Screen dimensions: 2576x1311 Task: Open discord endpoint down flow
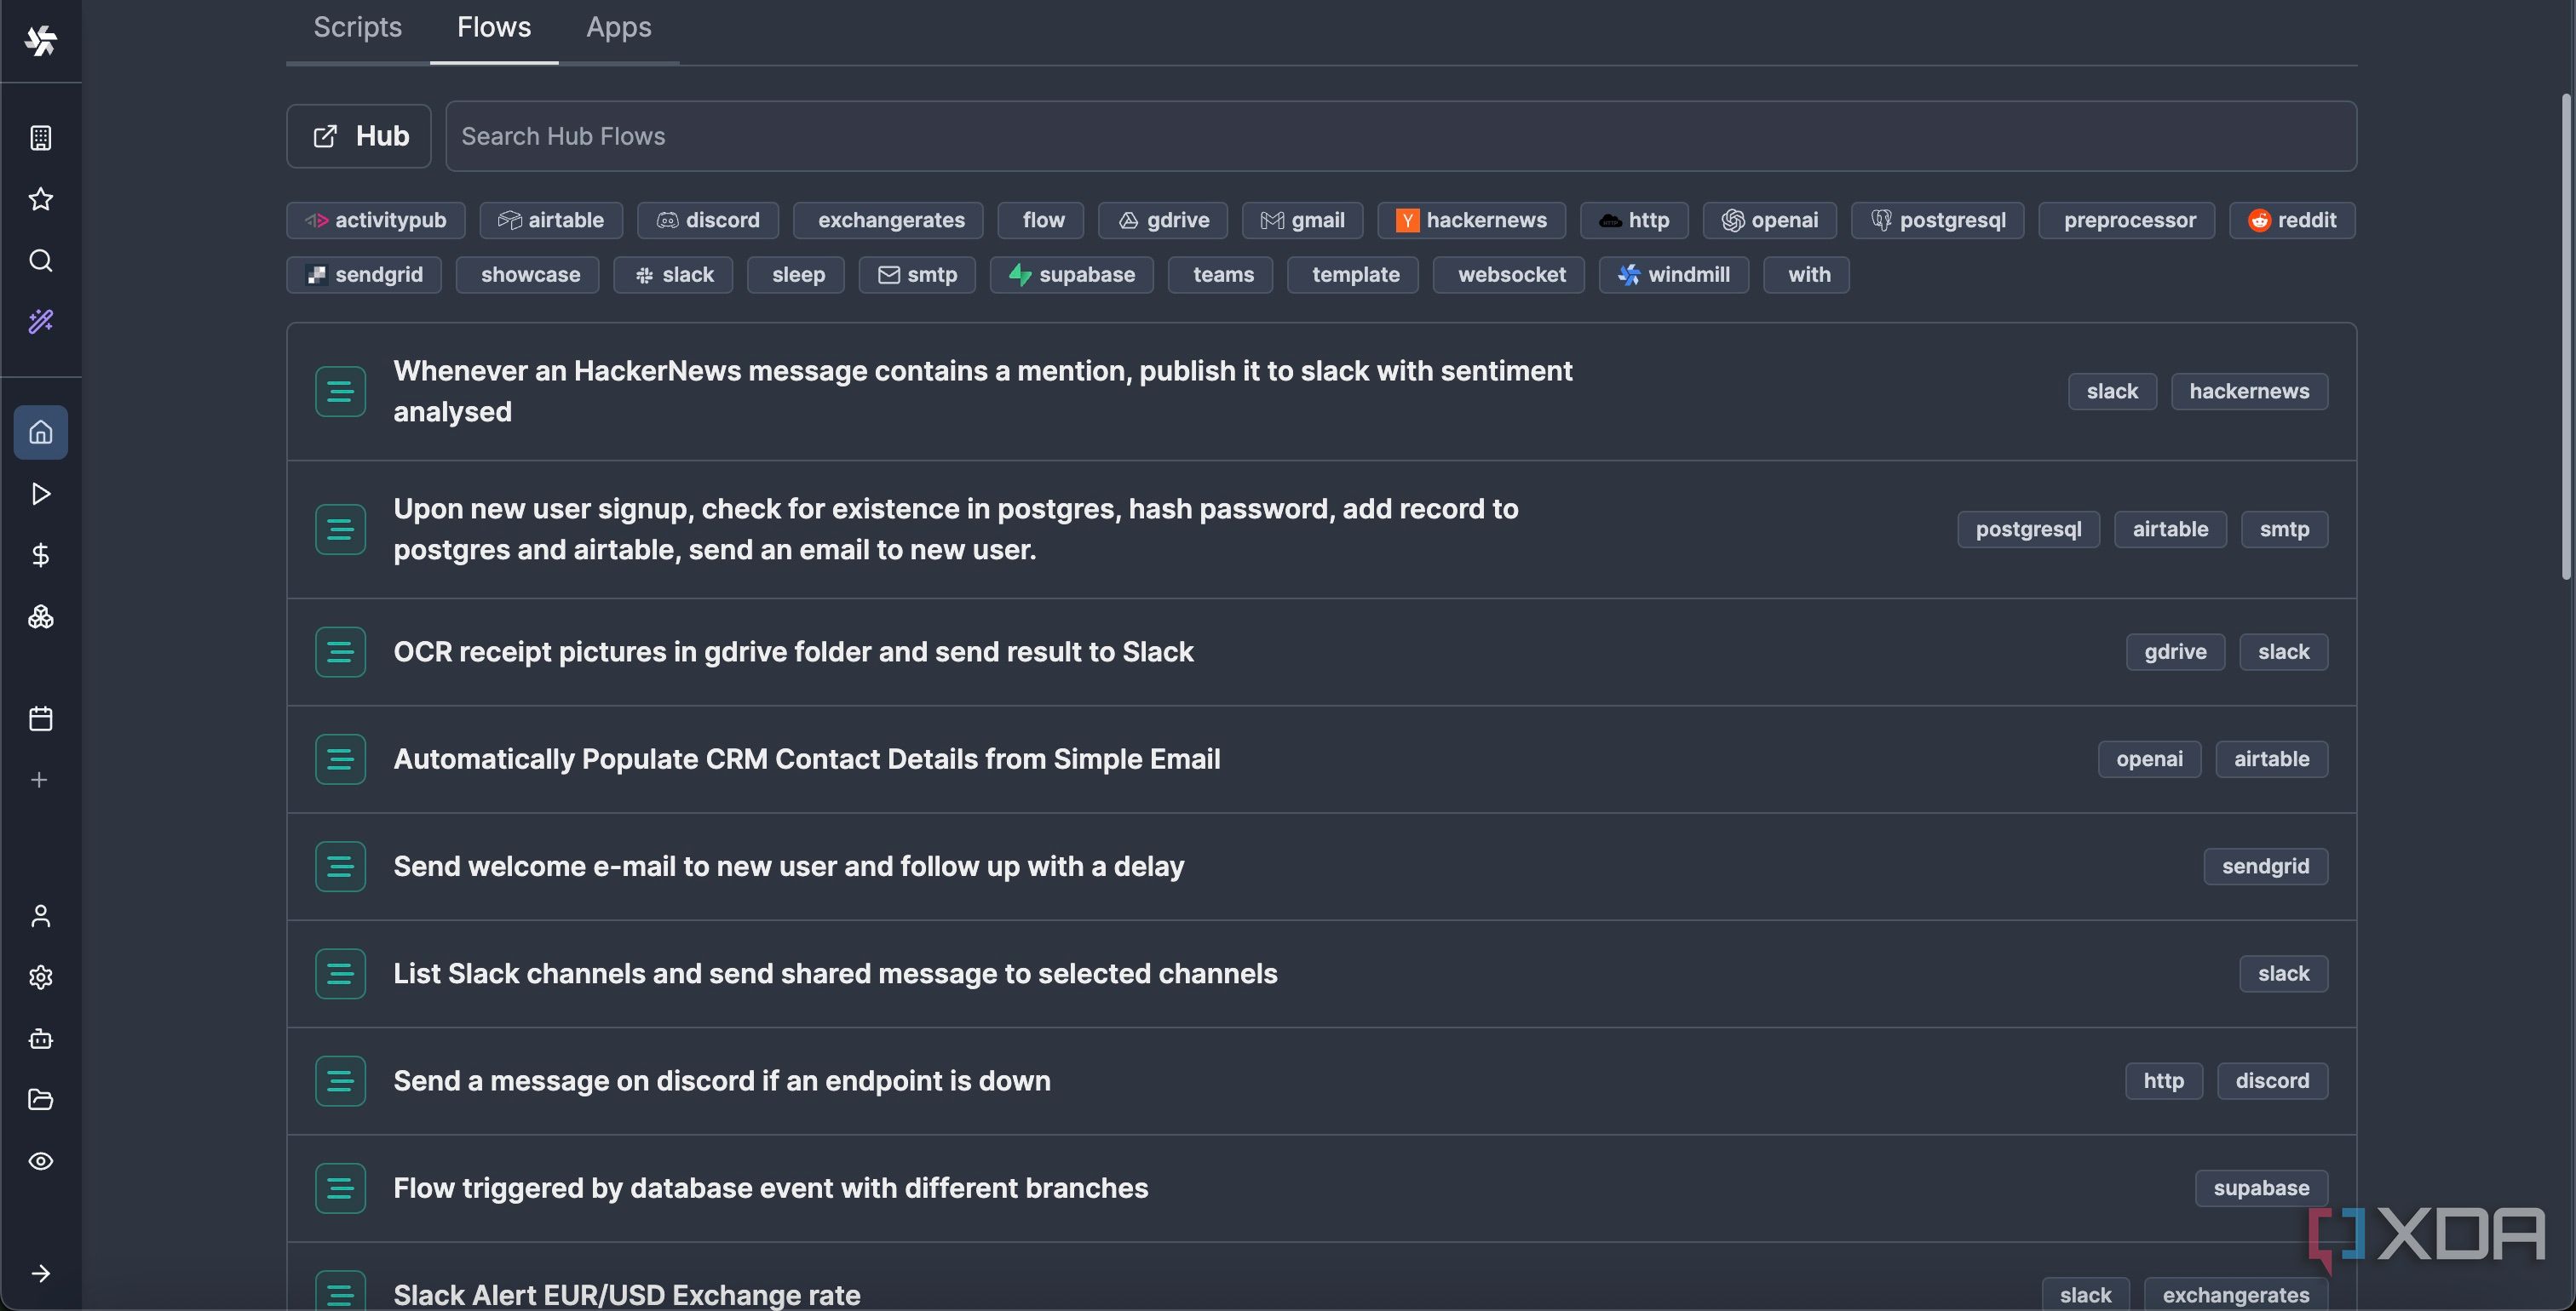coord(1322,1081)
